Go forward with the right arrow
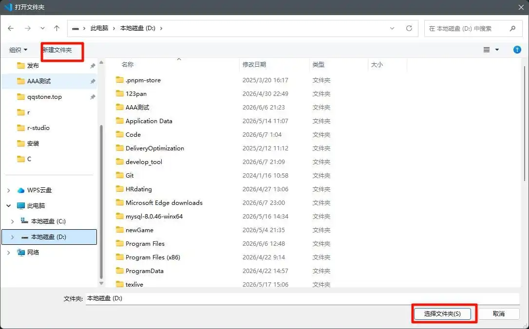This screenshot has height=329, width=529. pos(28,28)
